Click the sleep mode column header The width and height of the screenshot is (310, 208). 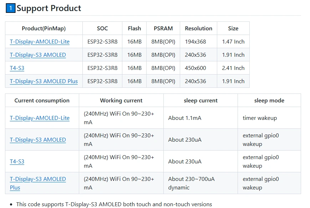coord(269,101)
